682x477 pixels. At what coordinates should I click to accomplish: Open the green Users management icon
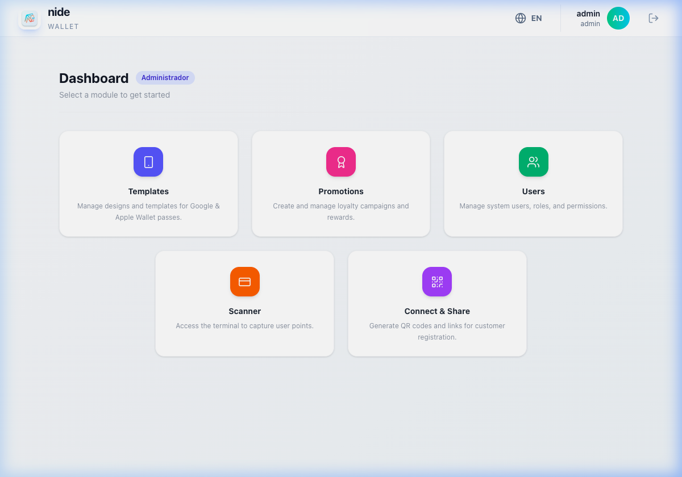coord(533,162)
